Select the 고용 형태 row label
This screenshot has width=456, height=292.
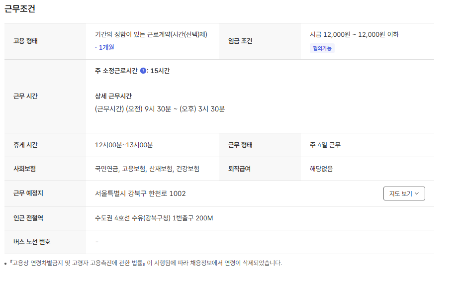pyautogui.click(x=25, y=41)
